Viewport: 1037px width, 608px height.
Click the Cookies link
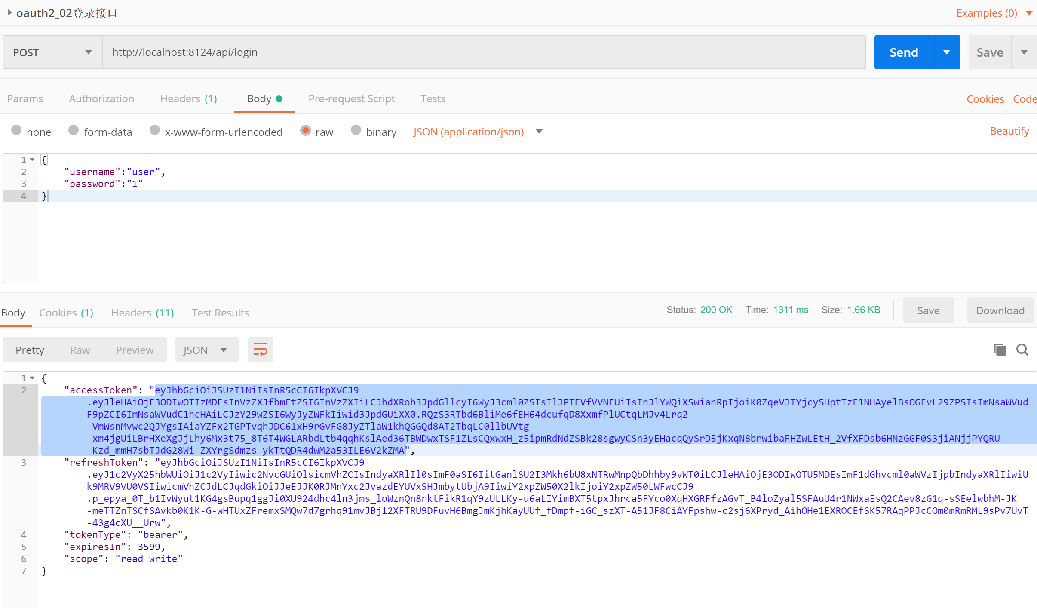[x=985, y=99]
